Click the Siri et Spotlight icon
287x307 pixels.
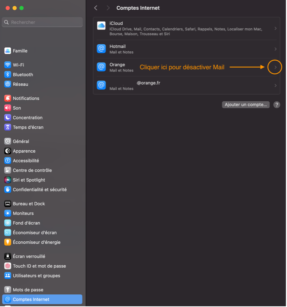tap(8, 180)
